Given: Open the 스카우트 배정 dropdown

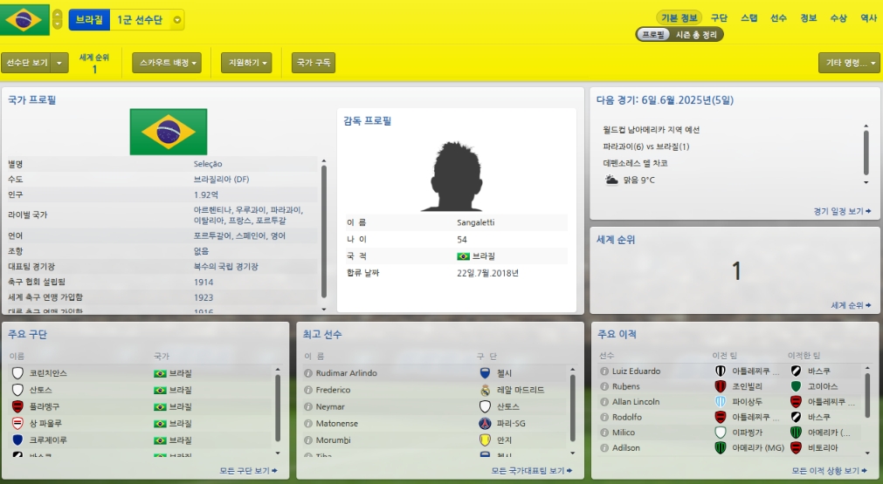Looking at the screenshot, I should coord(167,63).
